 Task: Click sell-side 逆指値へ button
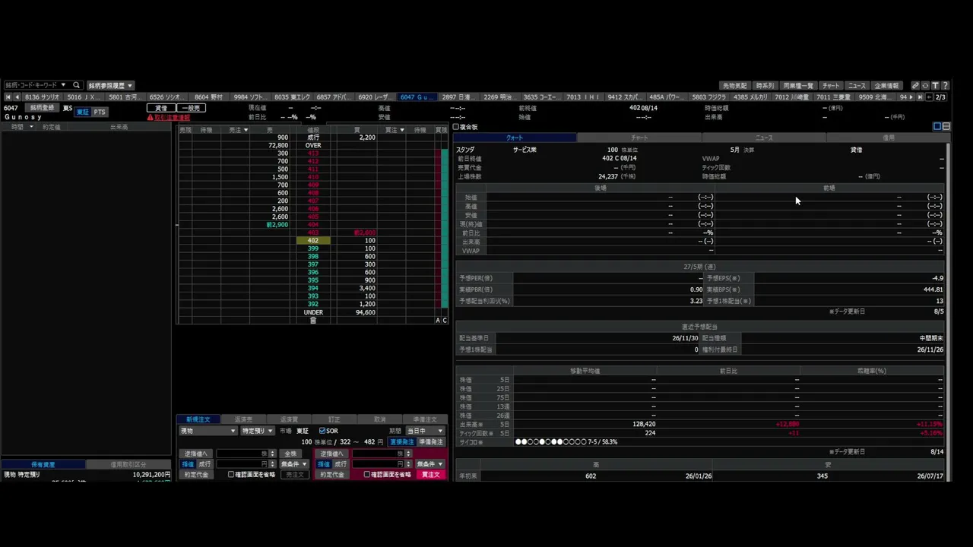195,453
